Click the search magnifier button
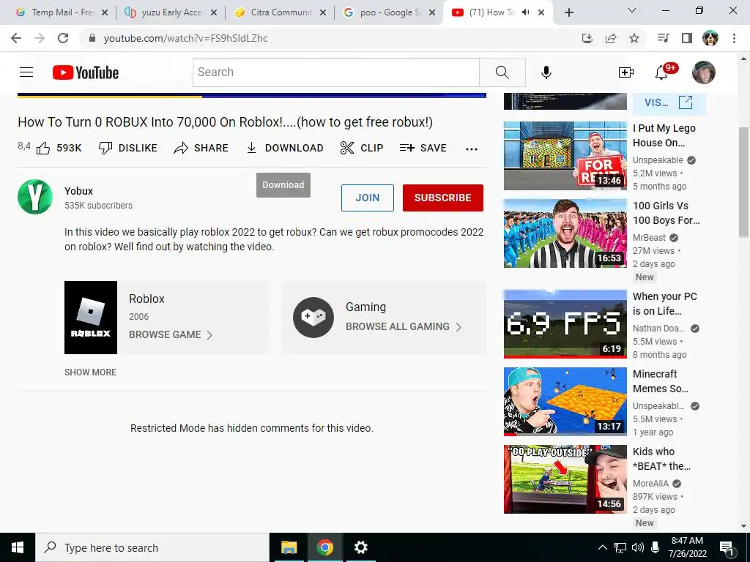This screenshot has height=562, width=750. [502, 72]
